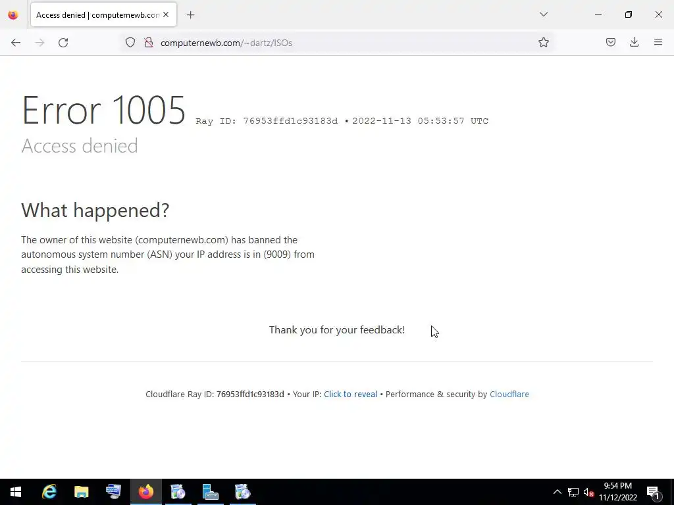Click the grey 'Access denied' subtitle in the page
This screenshot has width=674, height=505.
point(80,146)
